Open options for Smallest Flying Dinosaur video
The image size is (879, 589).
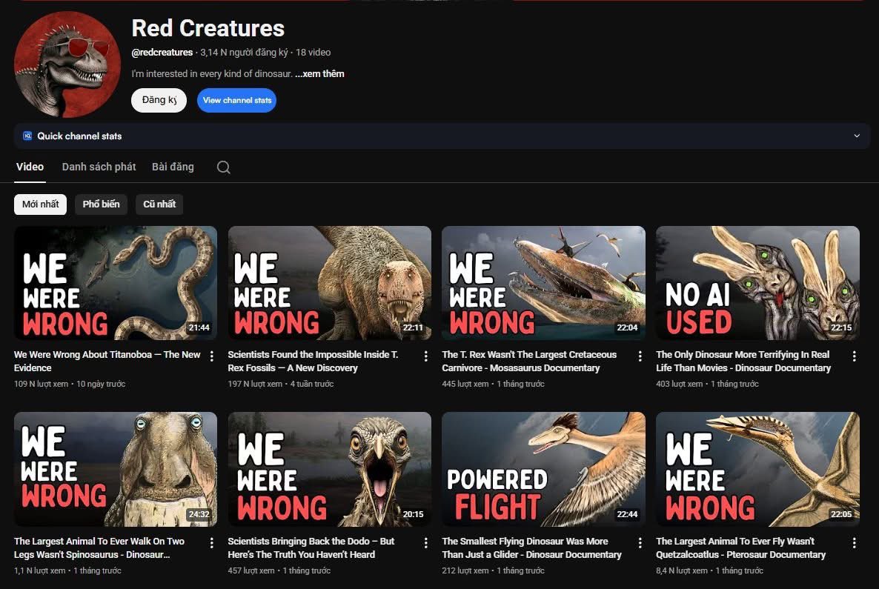(640, 542)
